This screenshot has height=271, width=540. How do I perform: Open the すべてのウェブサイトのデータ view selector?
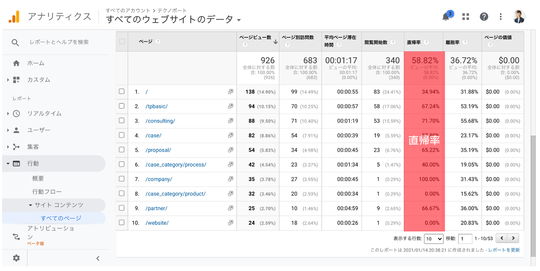point(173,19)
